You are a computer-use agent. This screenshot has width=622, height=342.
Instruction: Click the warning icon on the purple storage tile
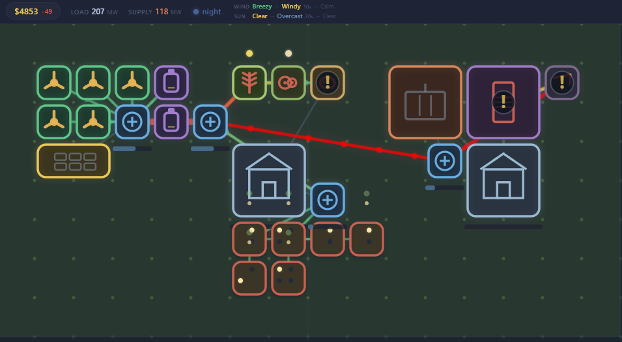503,102
